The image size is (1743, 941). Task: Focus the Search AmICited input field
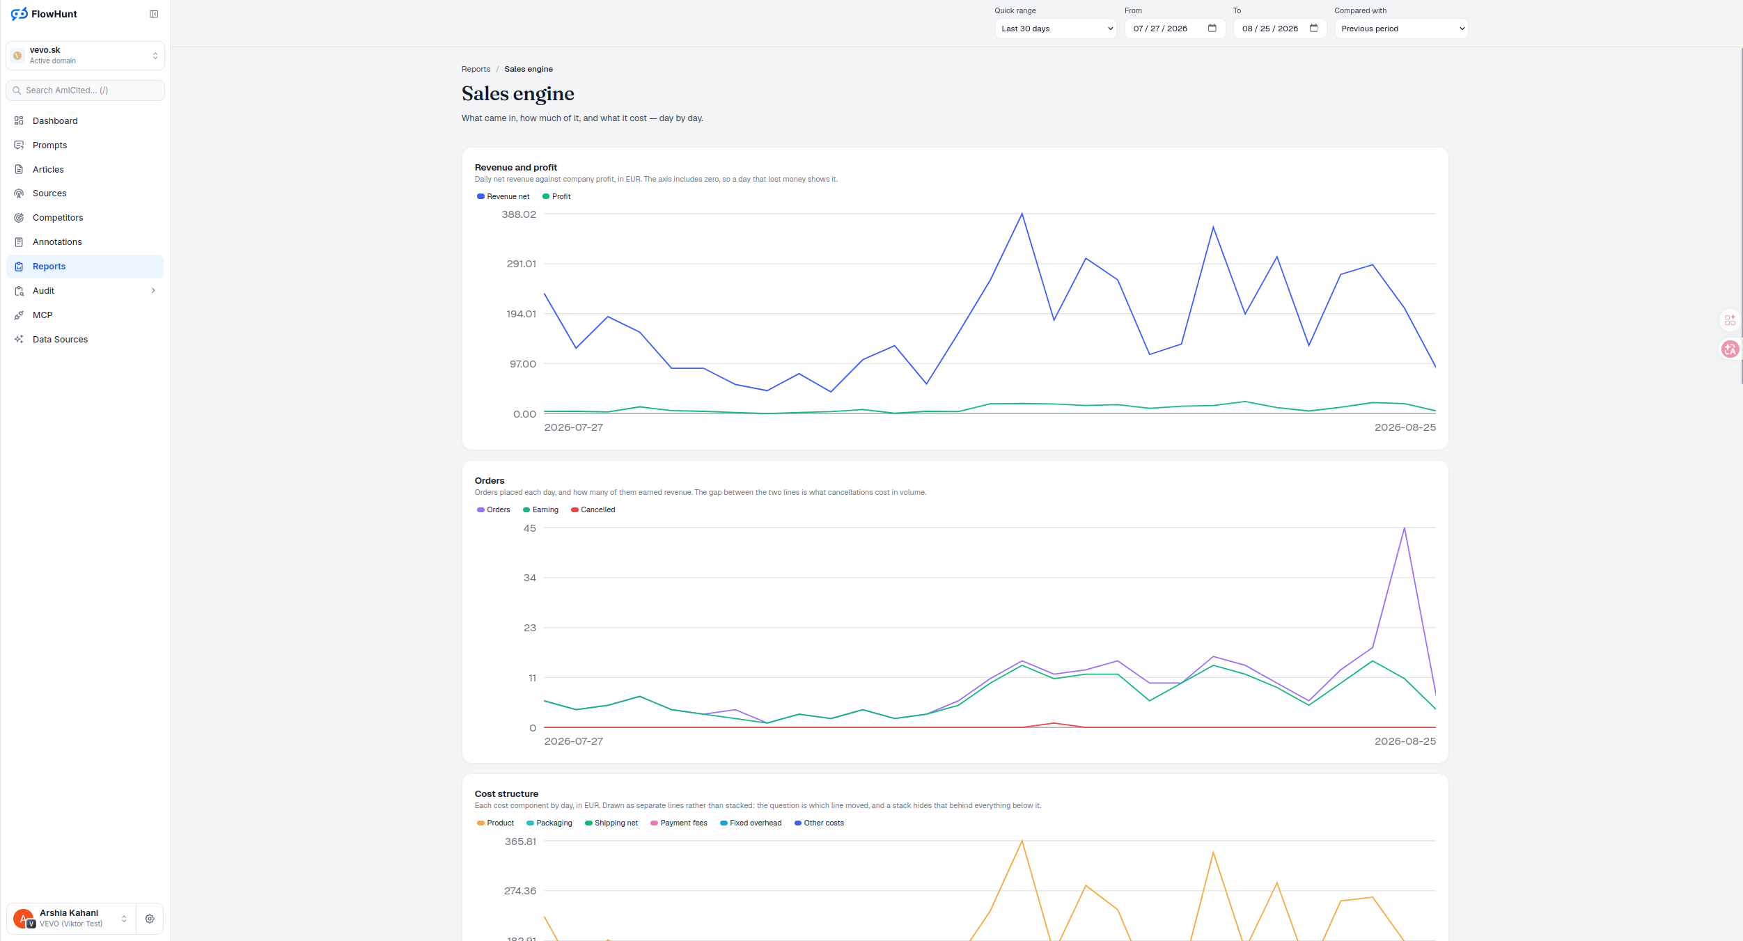click(85, 90)
